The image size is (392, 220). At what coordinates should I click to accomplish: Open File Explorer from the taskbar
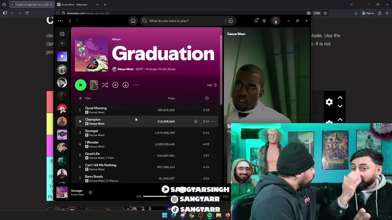point(219,215)
